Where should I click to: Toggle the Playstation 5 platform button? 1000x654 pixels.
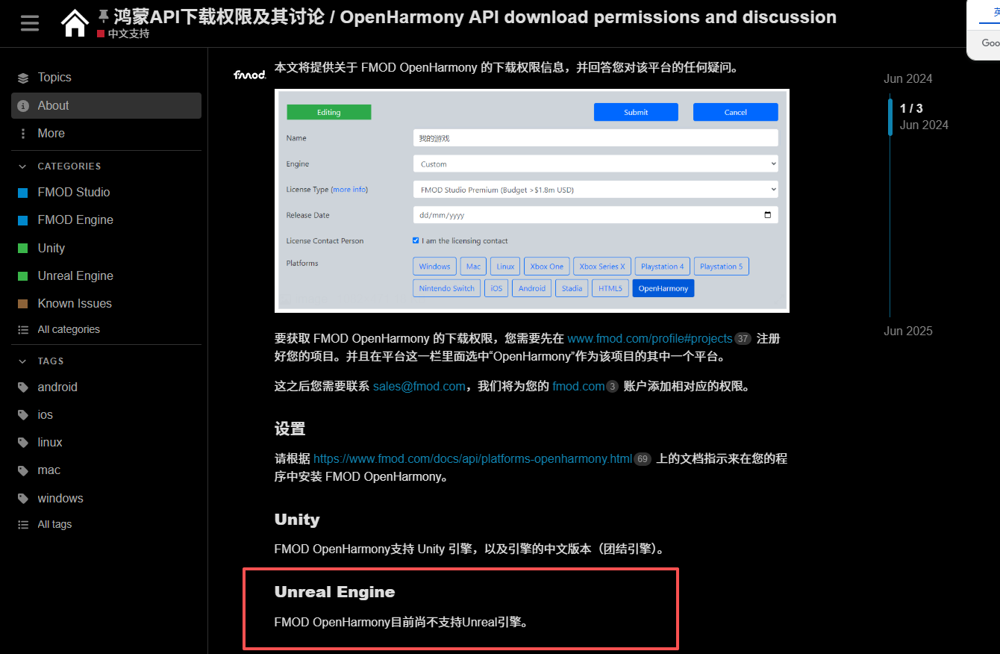tap(722, 267)
